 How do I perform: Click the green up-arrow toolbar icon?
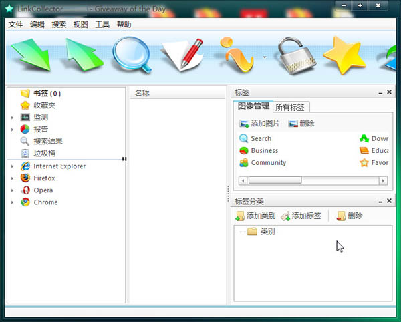coord(84,57)
